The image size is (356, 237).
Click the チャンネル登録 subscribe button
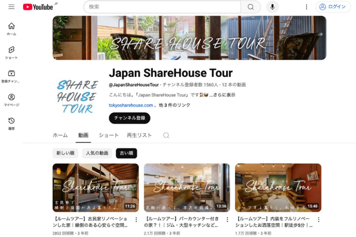point(130,118)
